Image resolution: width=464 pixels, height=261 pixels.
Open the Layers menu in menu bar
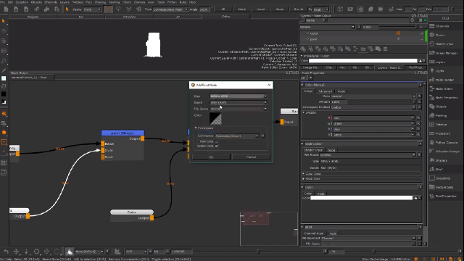pyautogui.click(x=65, y=2)
